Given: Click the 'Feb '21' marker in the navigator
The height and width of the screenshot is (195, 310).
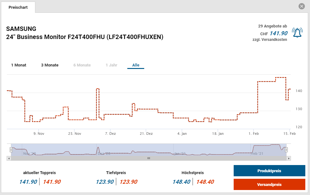Looking at the screenshot, I should click(x=257, y=154).
